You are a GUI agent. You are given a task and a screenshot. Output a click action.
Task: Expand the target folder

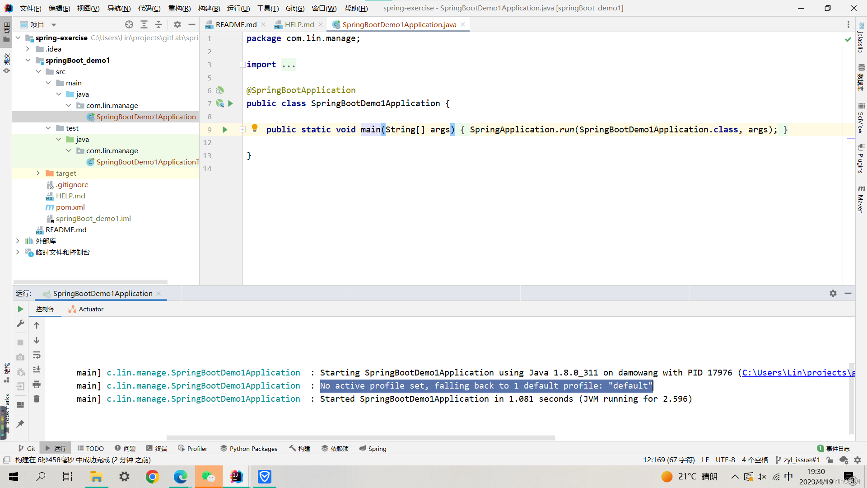pos(38,173)
